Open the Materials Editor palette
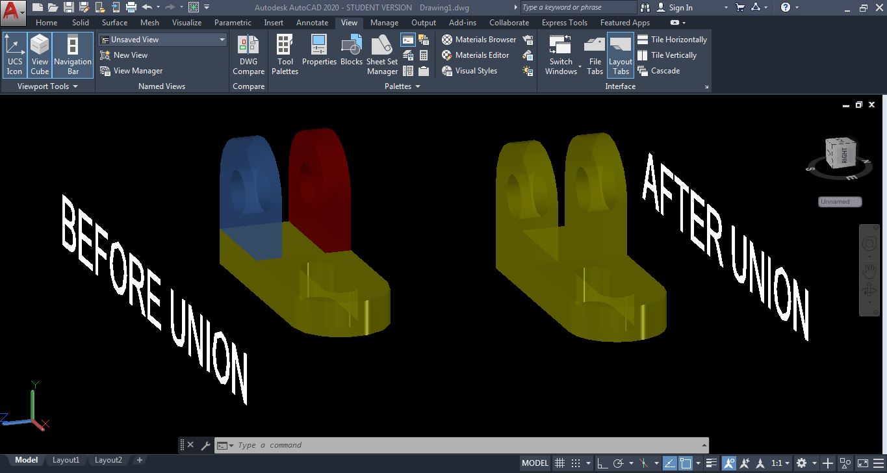This screenshot has width=887, height=473. click(x=476, y=55)
